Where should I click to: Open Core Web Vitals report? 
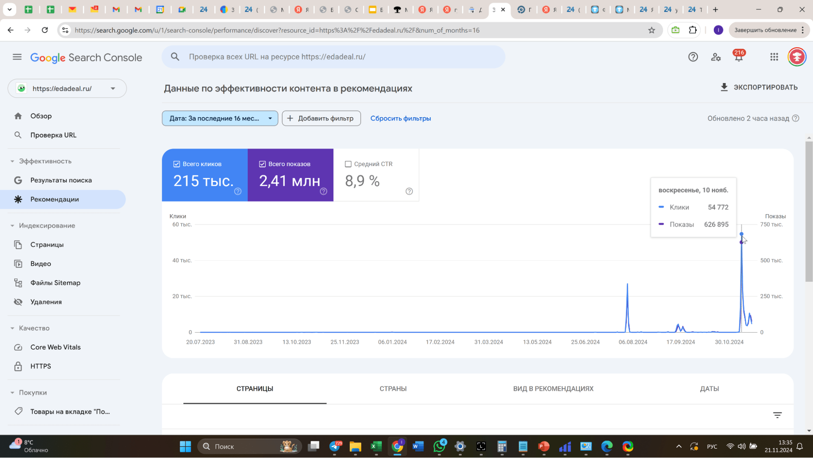coord(55,347)
